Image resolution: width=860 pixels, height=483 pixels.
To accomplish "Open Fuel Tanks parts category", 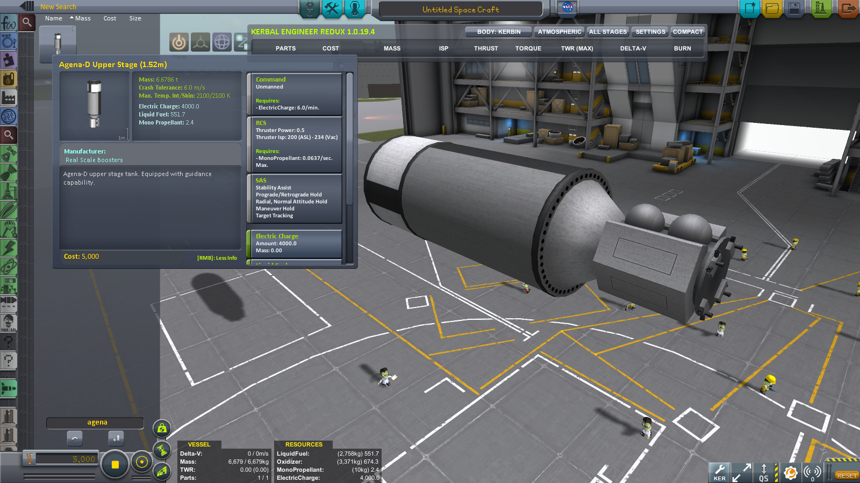I will click(x=9, y=79).
